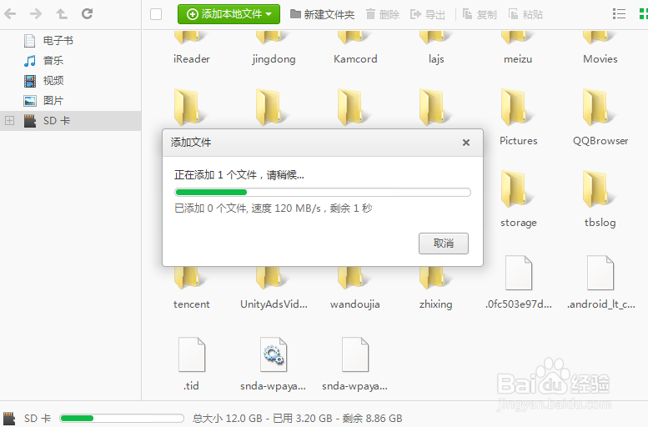
Task: Click the 正在添加 1 个文件 message
Action: click(239, 175)
